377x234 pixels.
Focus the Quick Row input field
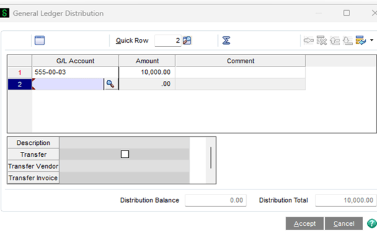pos(168,40)
